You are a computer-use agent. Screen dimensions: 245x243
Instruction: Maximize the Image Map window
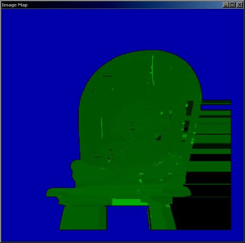(x=233, y=5)
